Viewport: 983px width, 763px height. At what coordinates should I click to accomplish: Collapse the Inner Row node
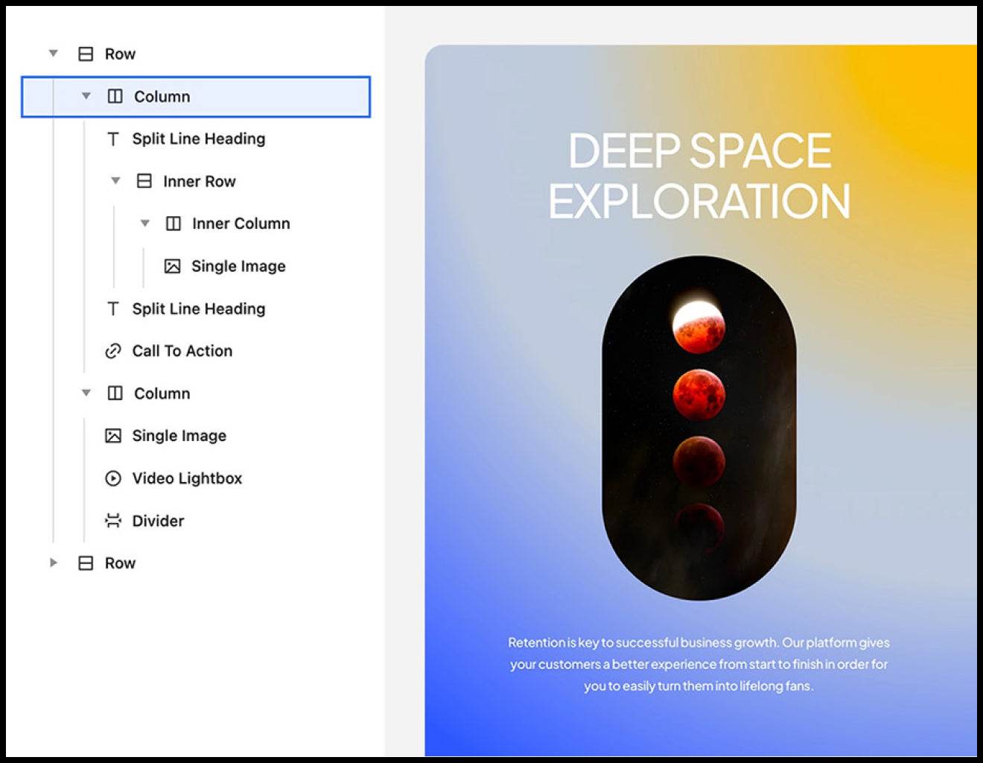pyautogui.click(x=115, y=181)
